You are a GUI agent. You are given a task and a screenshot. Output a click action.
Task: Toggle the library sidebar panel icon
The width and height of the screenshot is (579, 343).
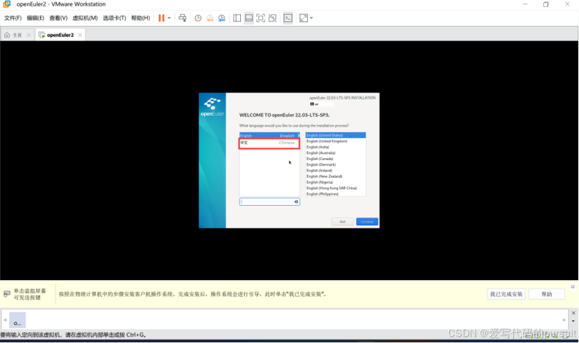click(x=237, y=18)
